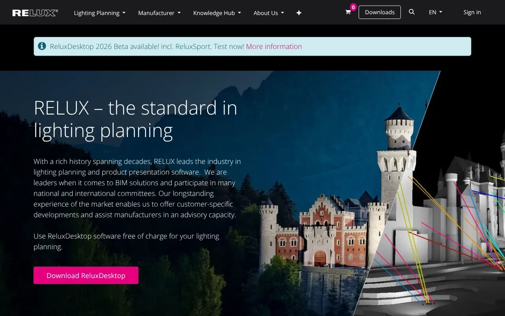Screen dimensions: 505x316
Task: Click the RELUX logo
Action: (x=35, y=13)
